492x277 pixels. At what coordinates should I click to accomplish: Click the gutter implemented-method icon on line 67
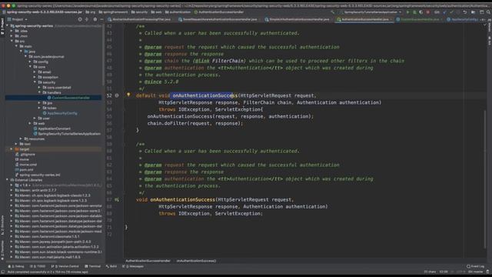point(117,199)
